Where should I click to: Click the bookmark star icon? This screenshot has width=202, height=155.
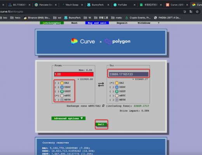point(197,12)
